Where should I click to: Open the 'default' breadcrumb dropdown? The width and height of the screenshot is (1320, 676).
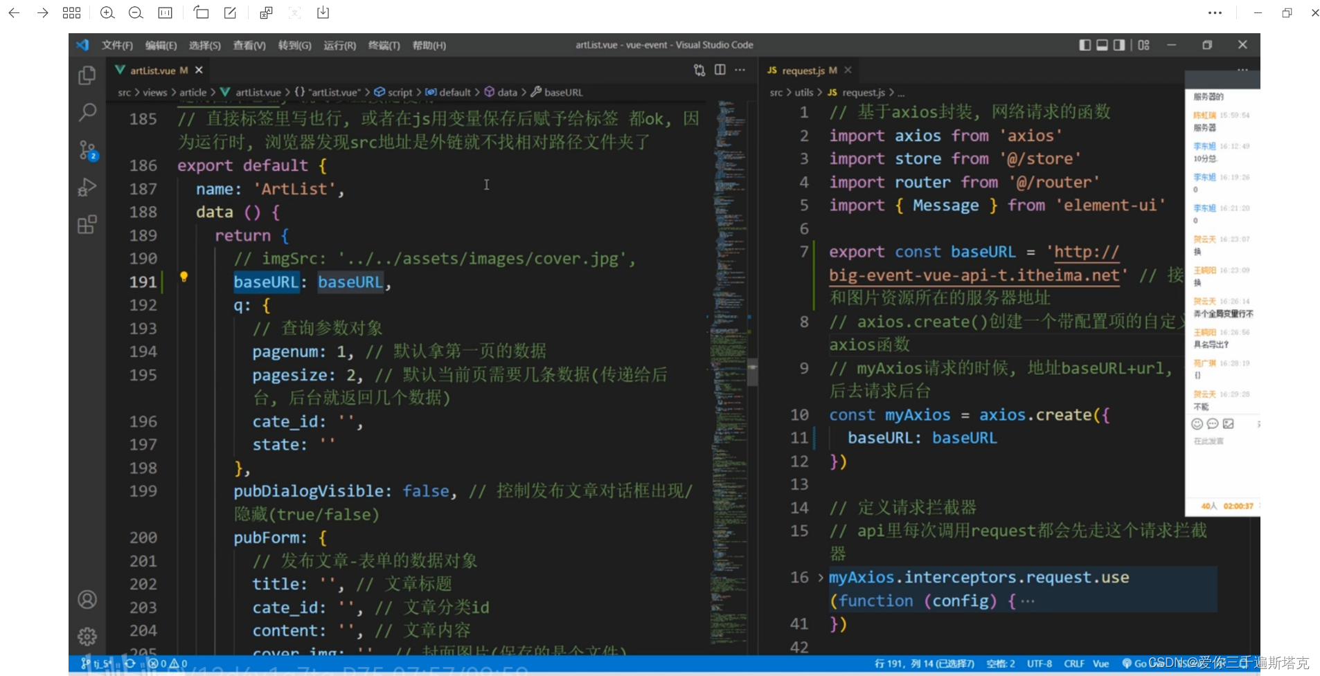(x=448, y=92)
